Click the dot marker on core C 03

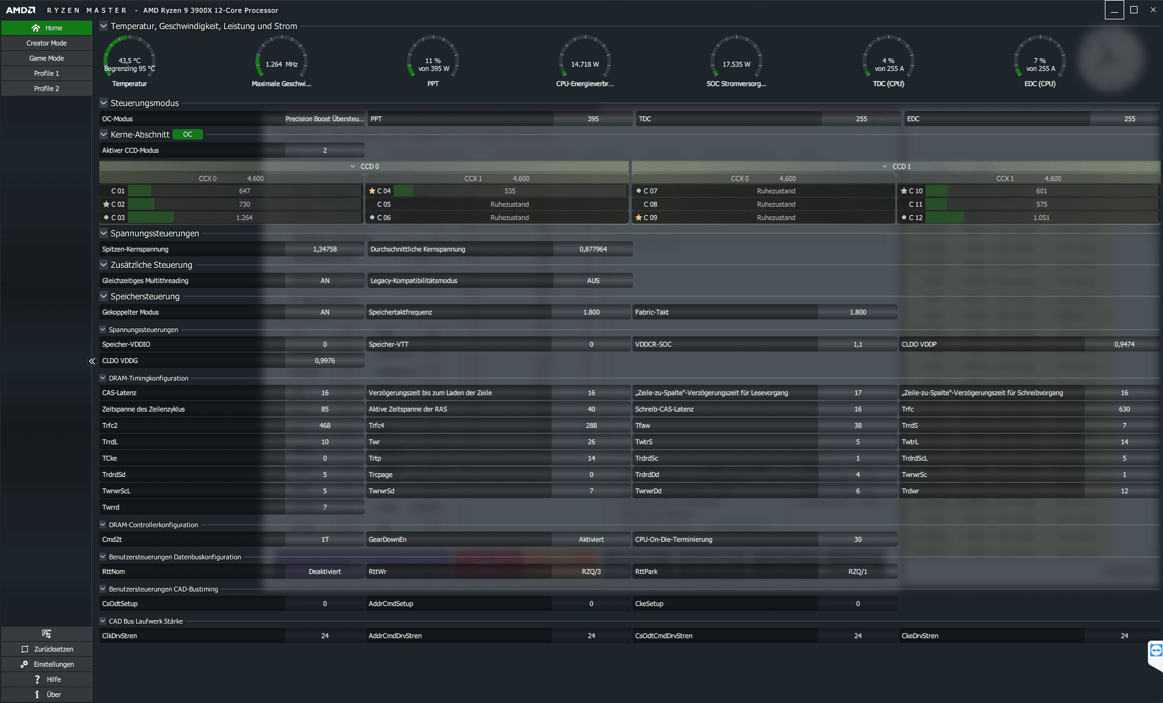106,218
